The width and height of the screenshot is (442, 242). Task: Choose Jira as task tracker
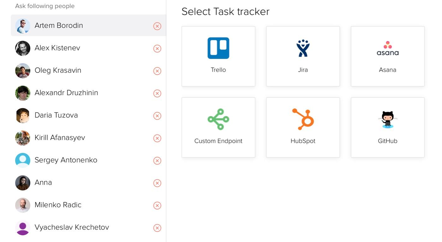[x=303, y=56]
